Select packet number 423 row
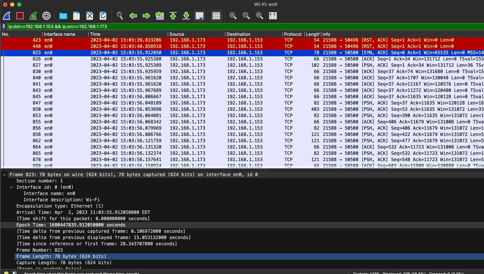 (x=242, y=40)
